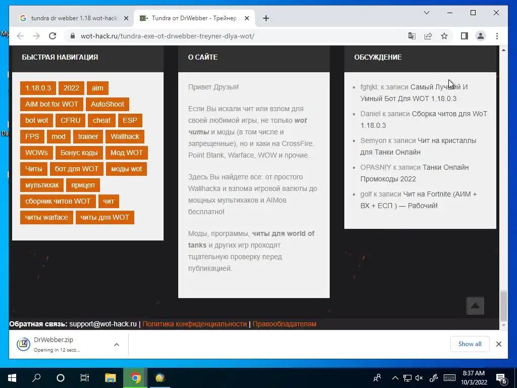Screen dimensions: 517x388
Task: Click the прицел tag
Action: point(83,185)
